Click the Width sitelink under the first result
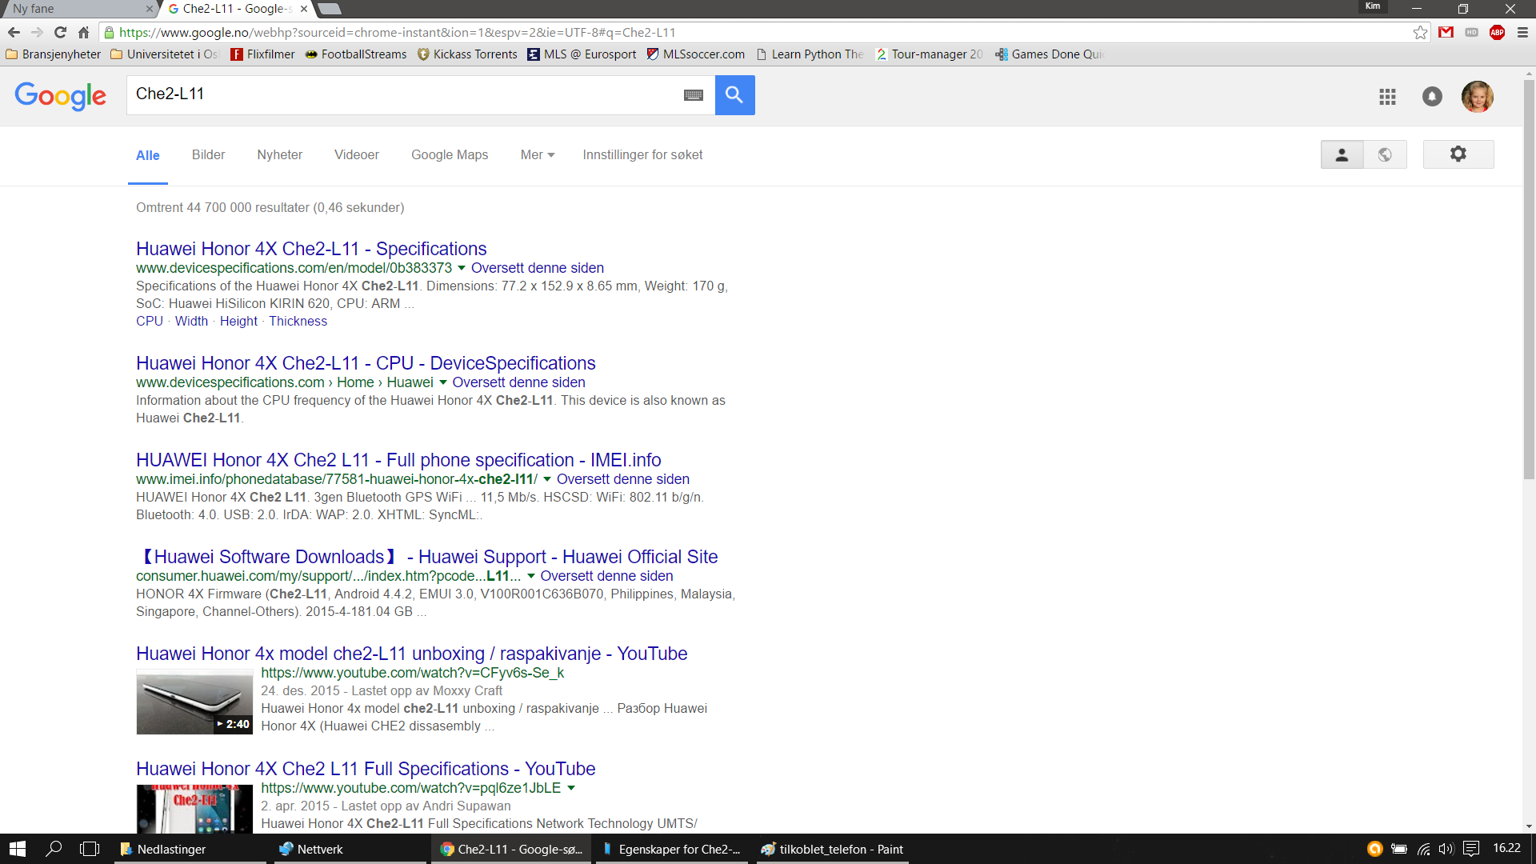Image resolution: width=1536 pixels, height=864 pixels. pyautogui.click(x=191, y=322)
